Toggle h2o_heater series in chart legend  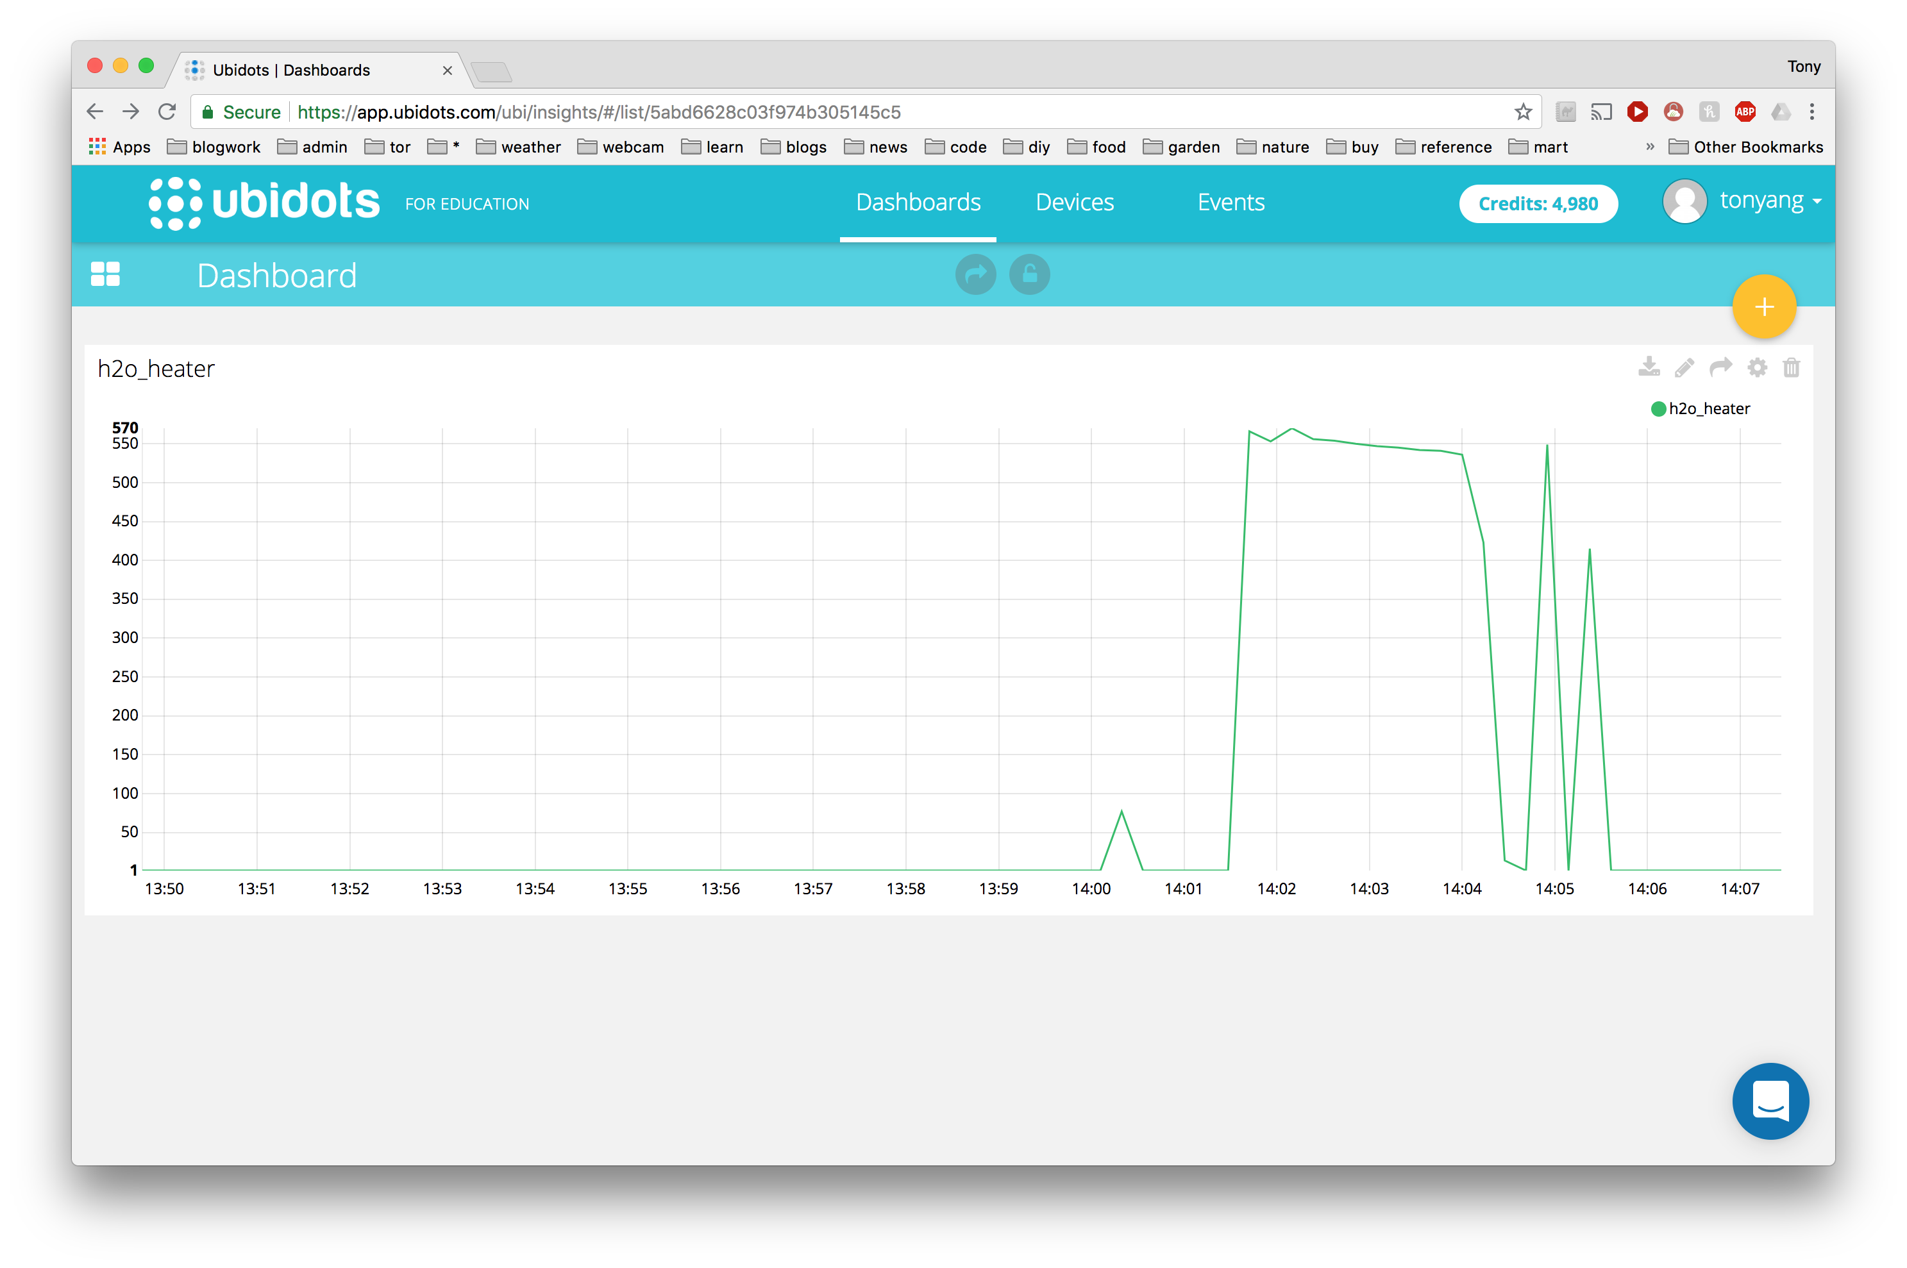(1709, 409)
